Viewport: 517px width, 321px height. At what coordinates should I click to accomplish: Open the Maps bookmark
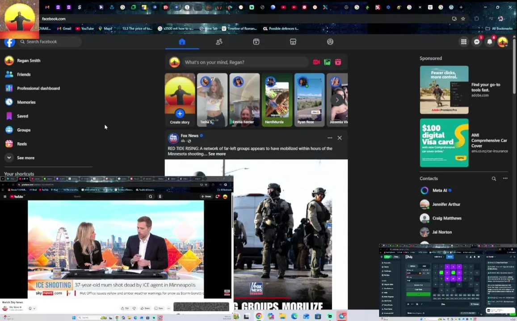pyautogui.click(x=105, y=29)
